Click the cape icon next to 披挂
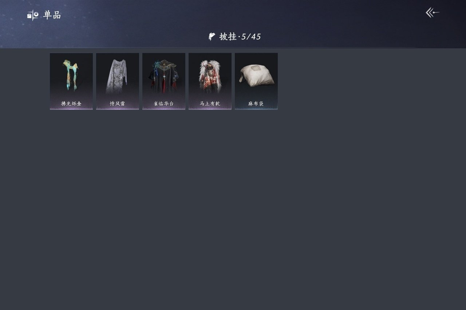This screenshot has height=310, width=466. click(x=212, y=36)
